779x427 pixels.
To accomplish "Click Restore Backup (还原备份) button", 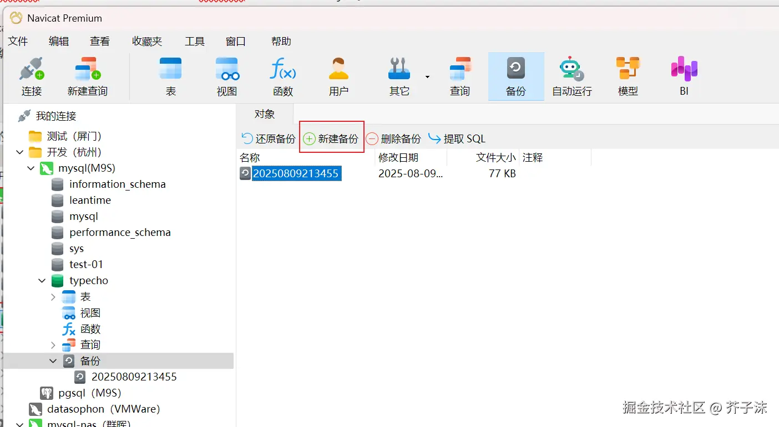I will [x=268, y=138].
